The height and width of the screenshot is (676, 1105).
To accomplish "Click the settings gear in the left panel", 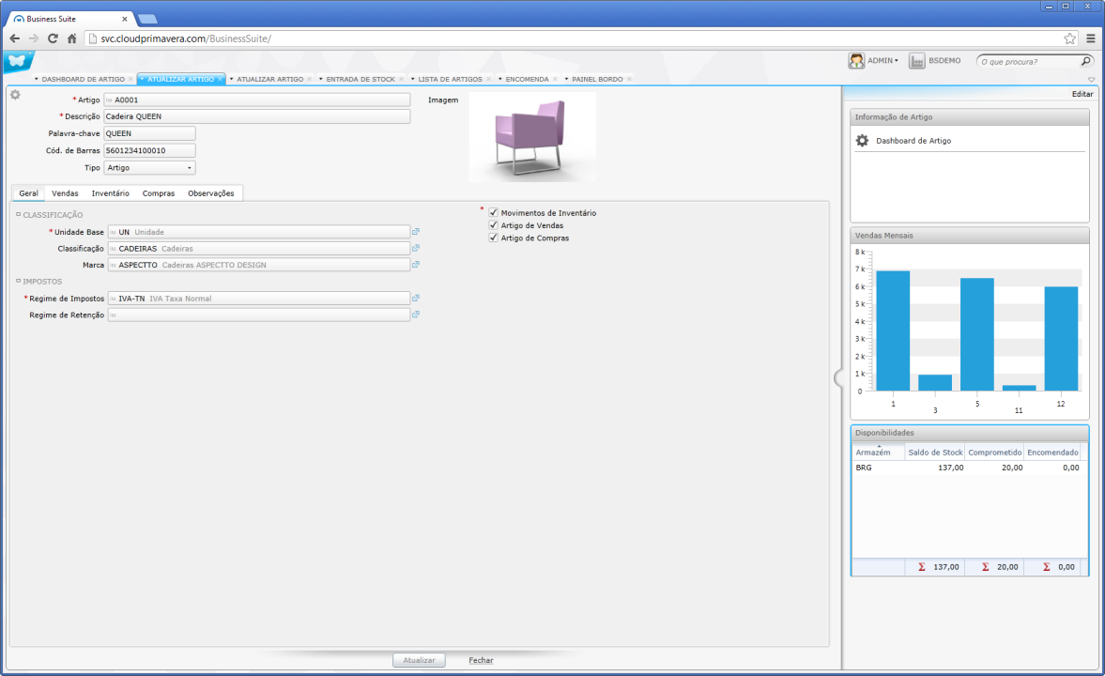I will pos(13,94).
